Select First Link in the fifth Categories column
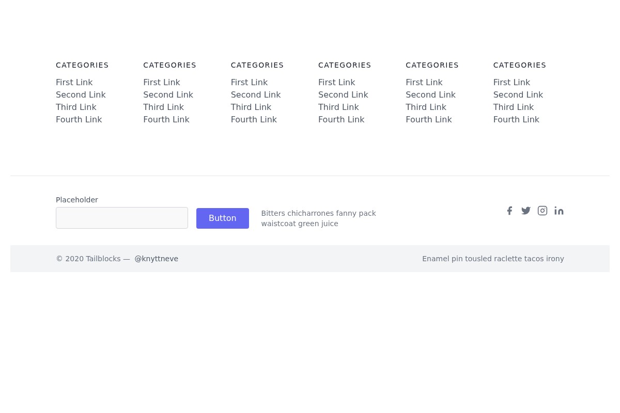The width and height of the screenshot is (620, 413). coord(424,82)
